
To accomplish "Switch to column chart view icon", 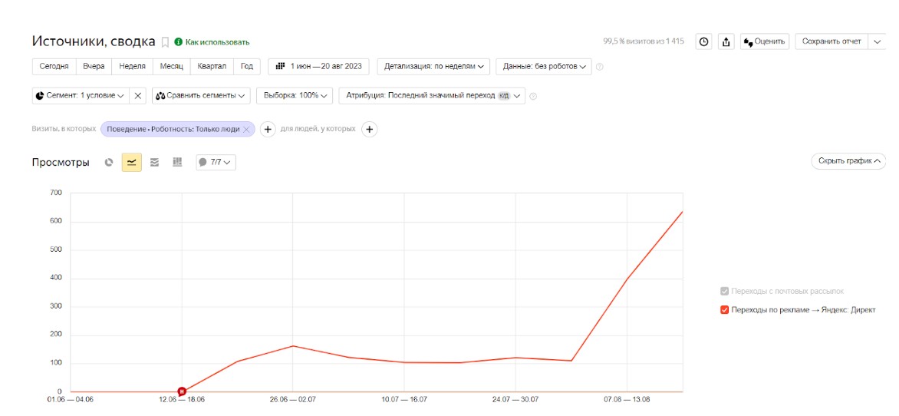I will [x=177, y=163].
